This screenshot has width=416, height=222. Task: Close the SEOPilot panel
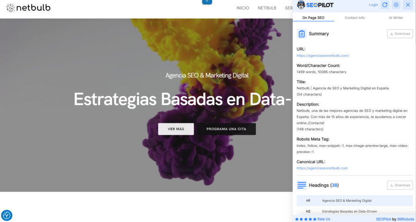(408, 5)
